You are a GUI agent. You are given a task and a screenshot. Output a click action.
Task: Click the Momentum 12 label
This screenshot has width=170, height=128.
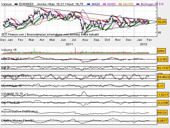point(11,86)
